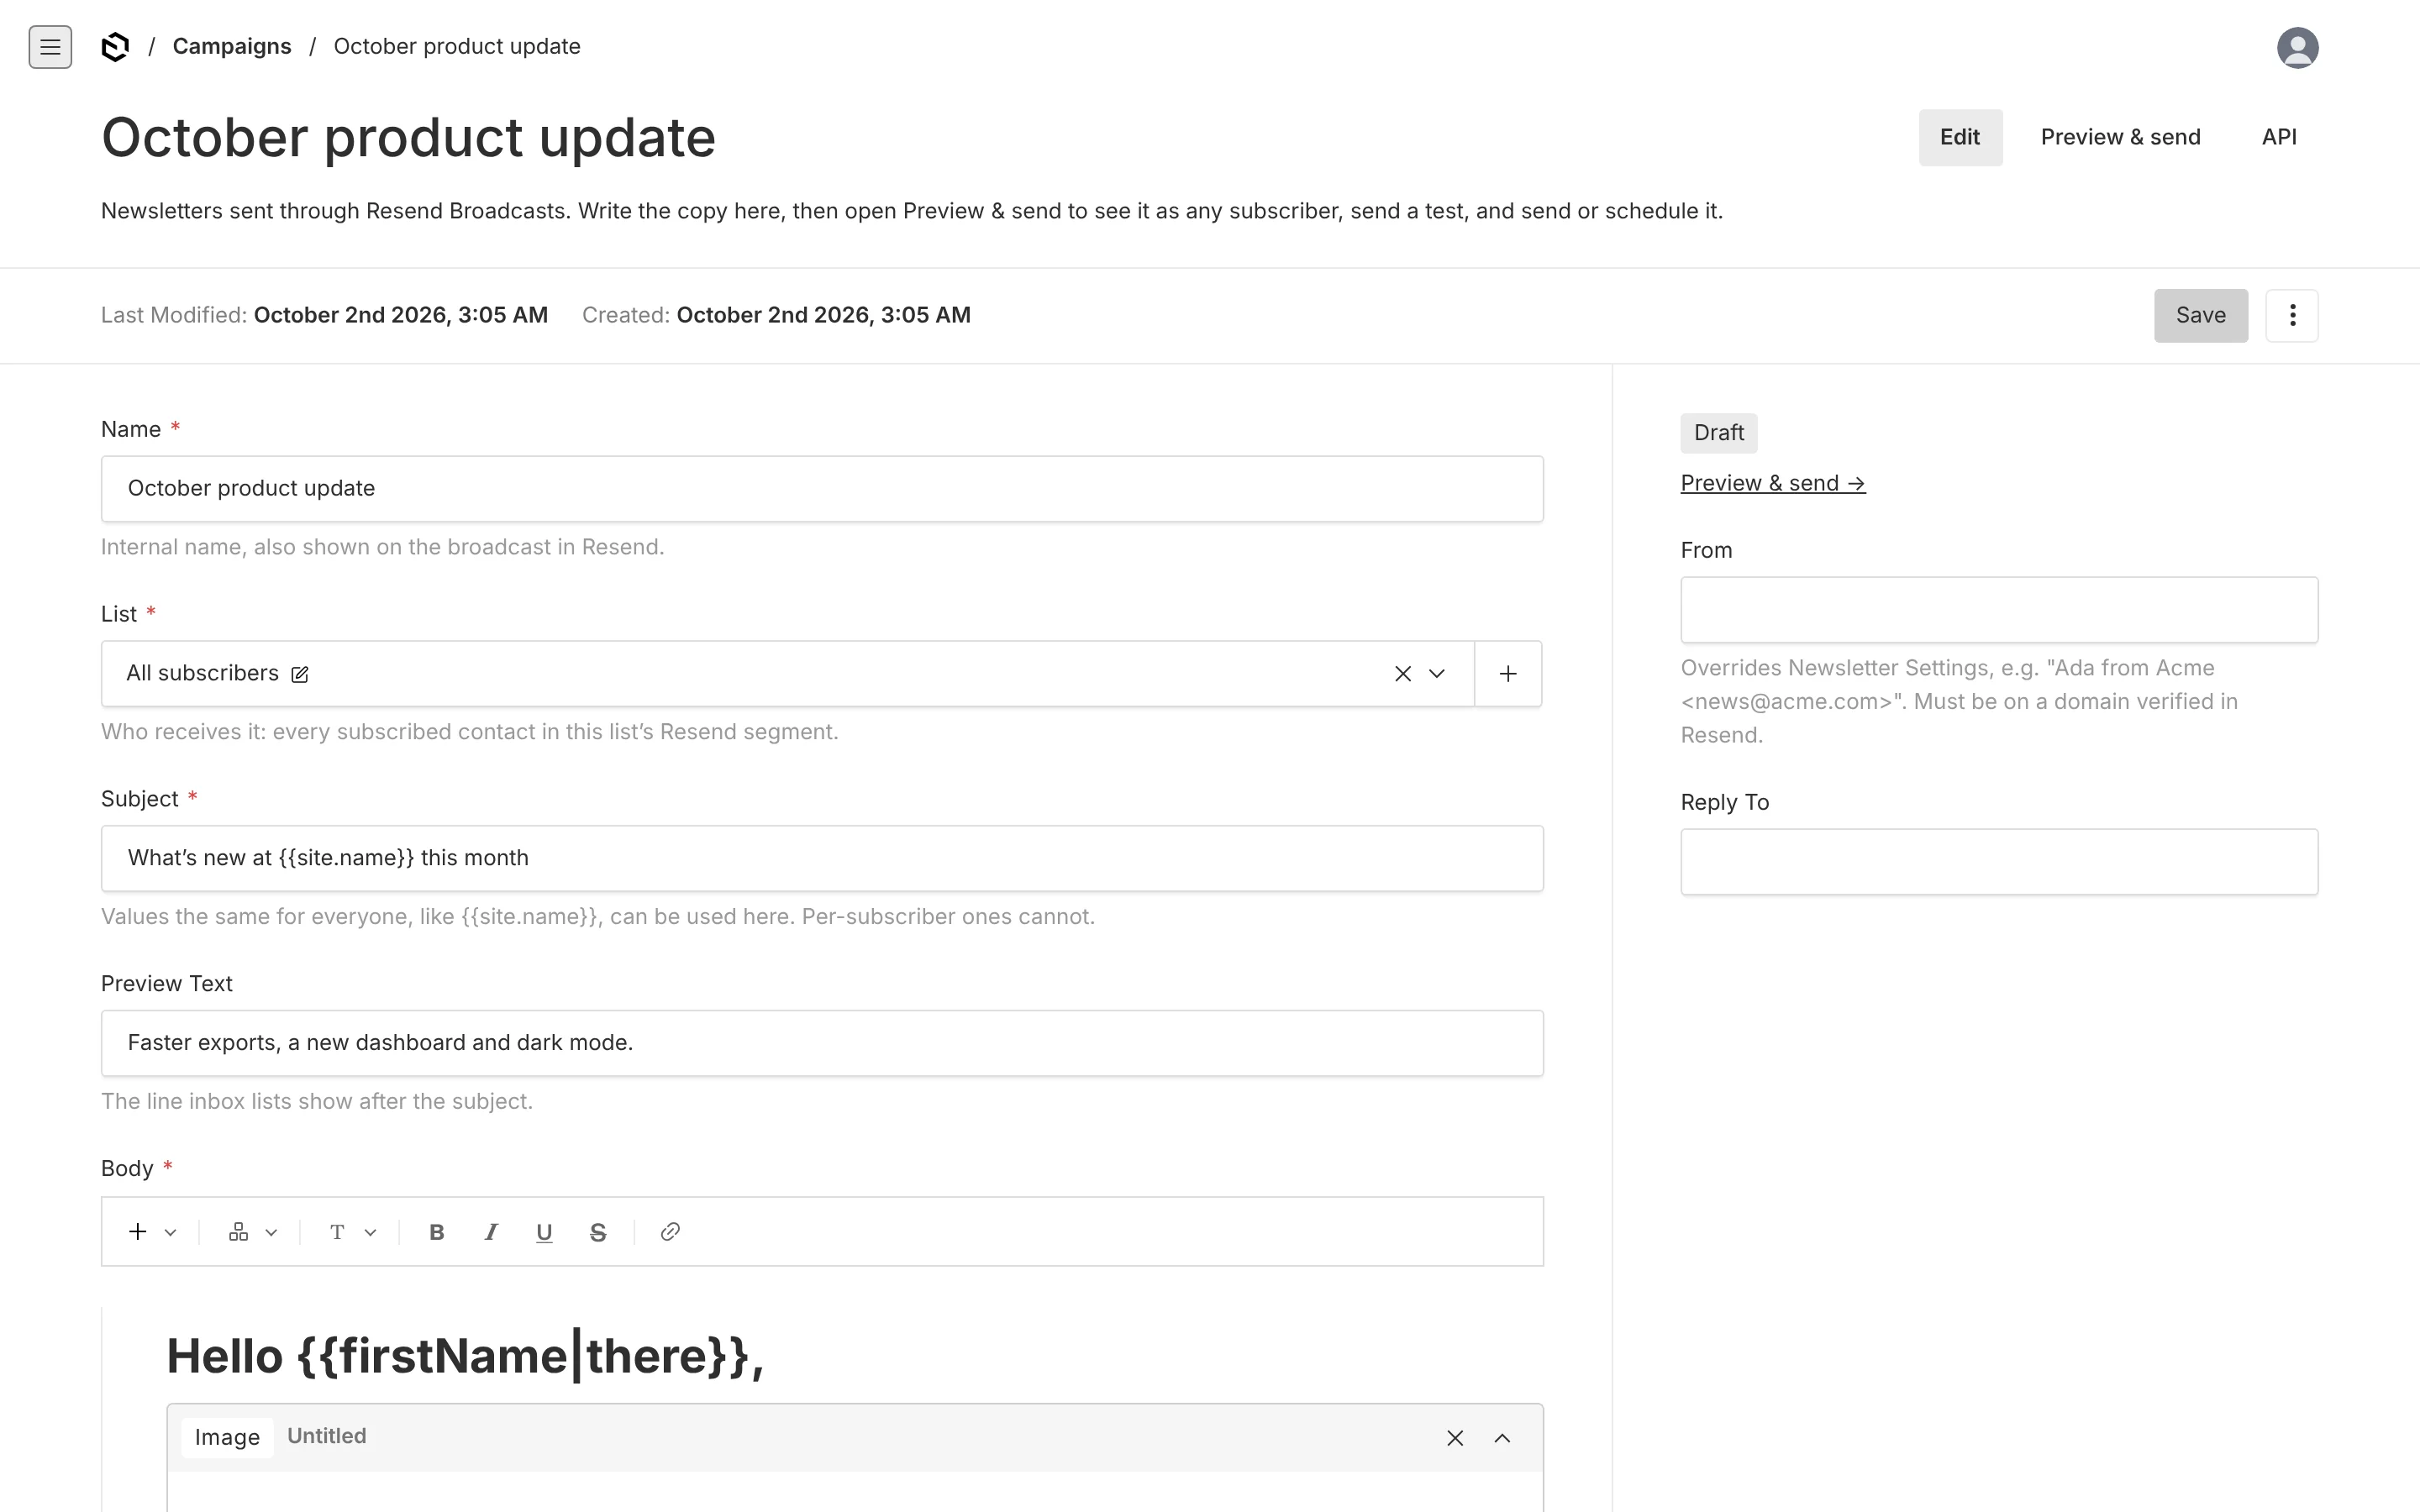Switch to the Edit tab

(1960, 138)
